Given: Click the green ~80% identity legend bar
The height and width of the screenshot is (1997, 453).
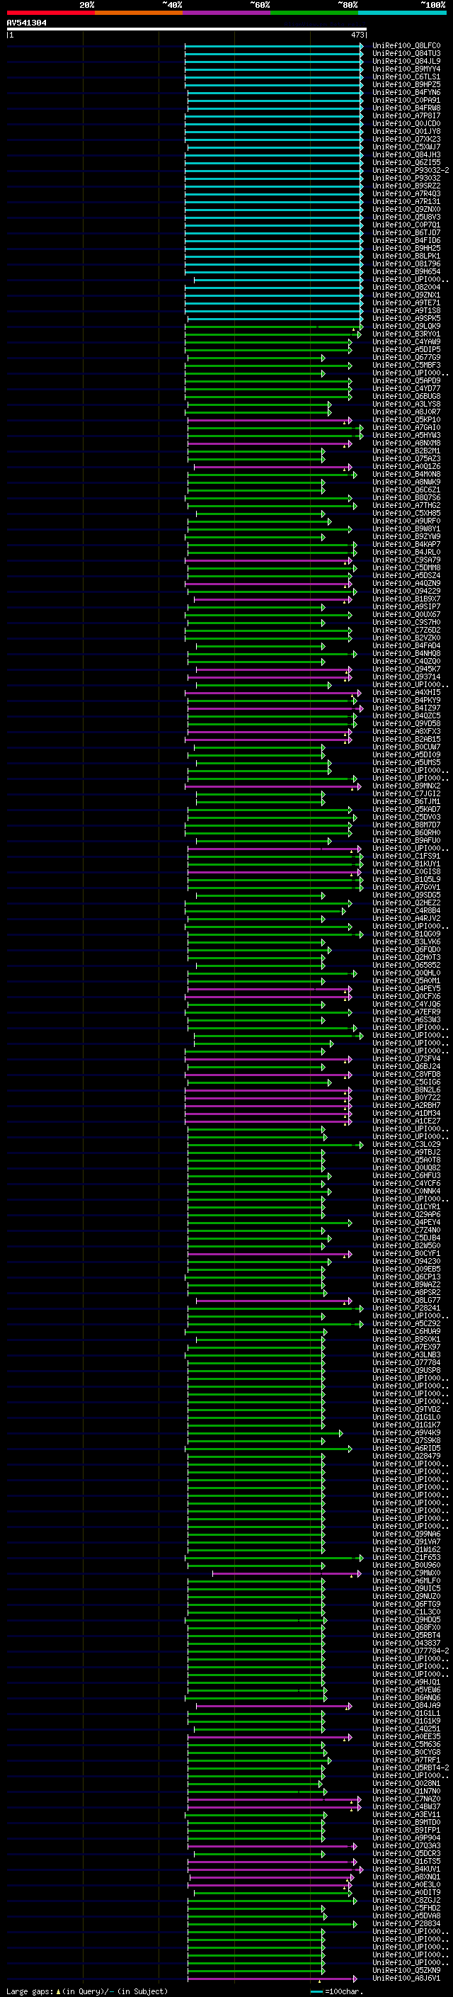Looking at the screenshot, I should [x=314, y=13].
